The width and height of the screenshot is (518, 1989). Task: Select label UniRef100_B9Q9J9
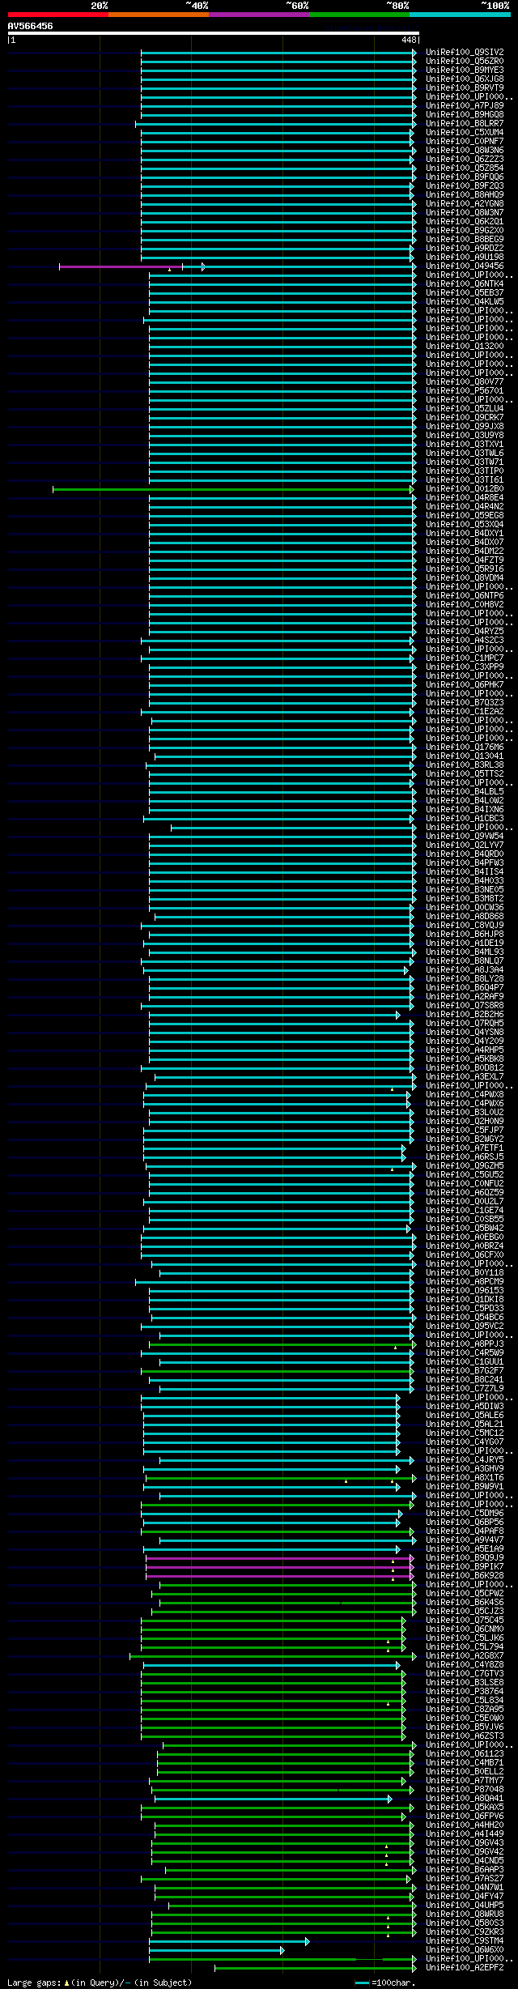tap(465, 1557)
